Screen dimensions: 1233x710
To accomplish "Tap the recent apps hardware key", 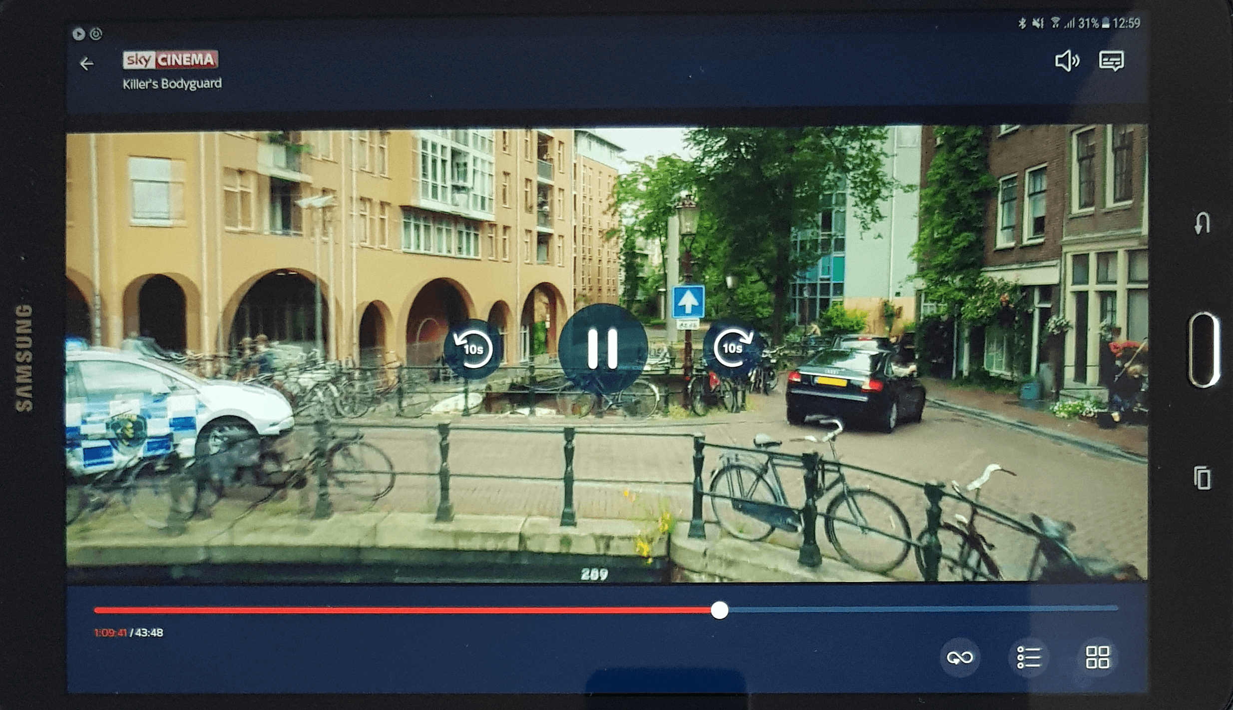I will 1203,478.
